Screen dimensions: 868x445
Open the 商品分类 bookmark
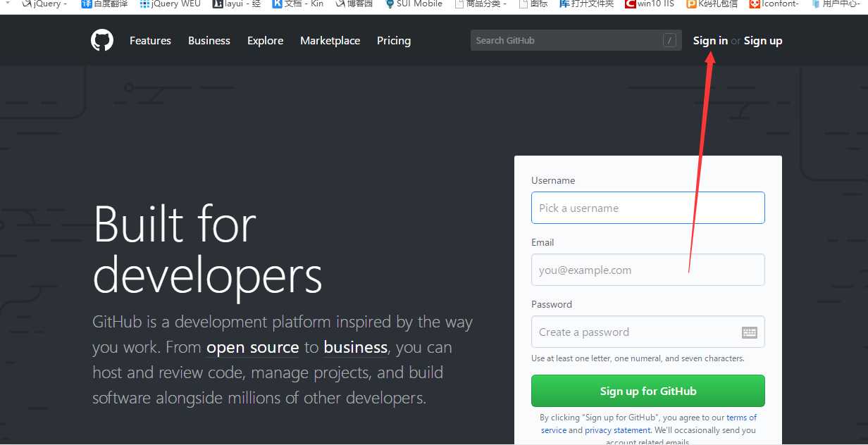coord(480,4)
